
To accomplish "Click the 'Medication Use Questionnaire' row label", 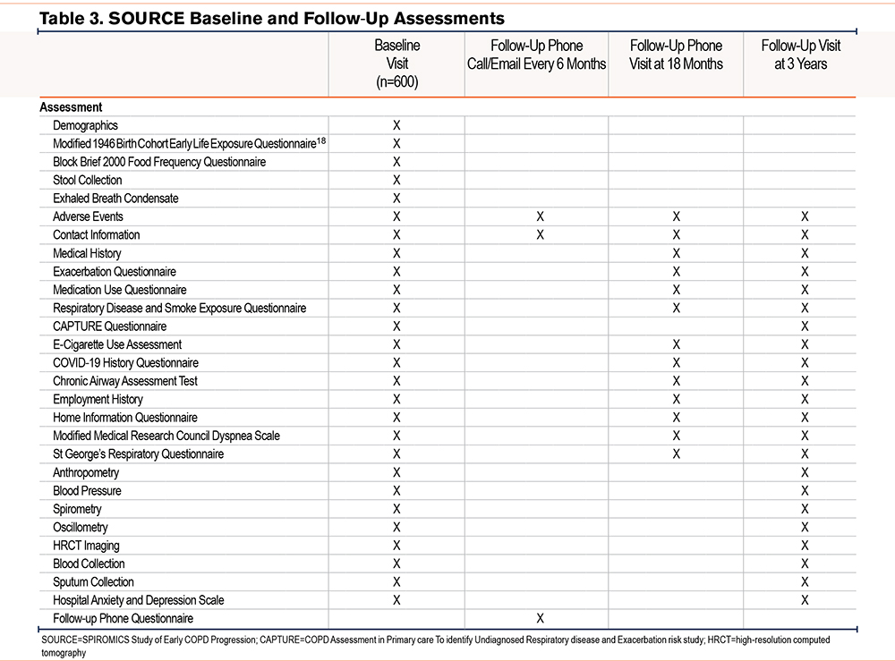I will (119, 290).
